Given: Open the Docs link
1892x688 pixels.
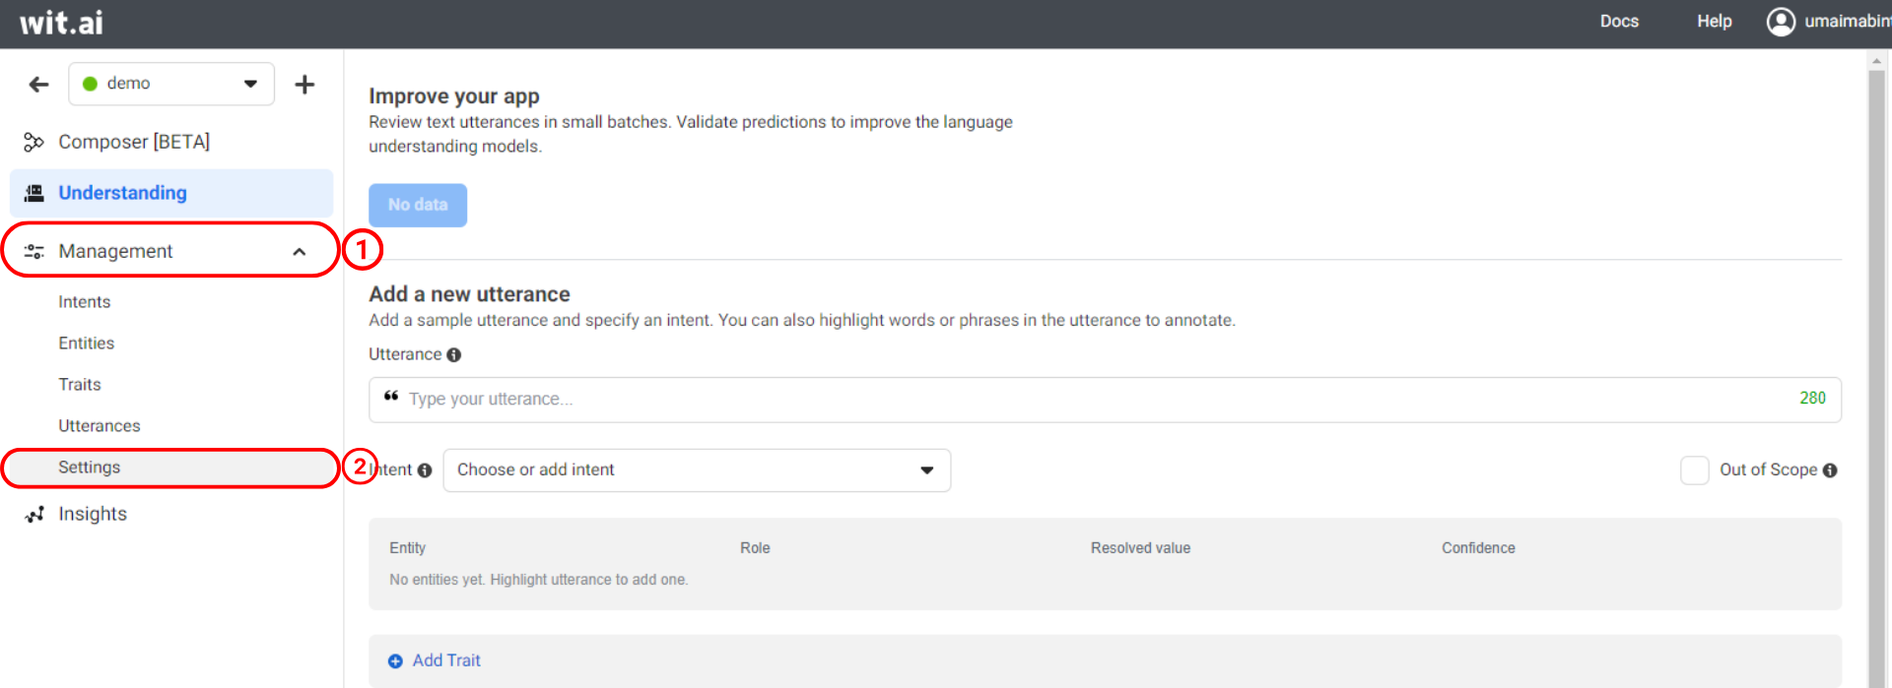Looking at the screenshot, I should (x=1618, y=22).
